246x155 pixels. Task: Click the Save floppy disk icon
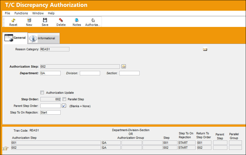(x=45, y=20)
